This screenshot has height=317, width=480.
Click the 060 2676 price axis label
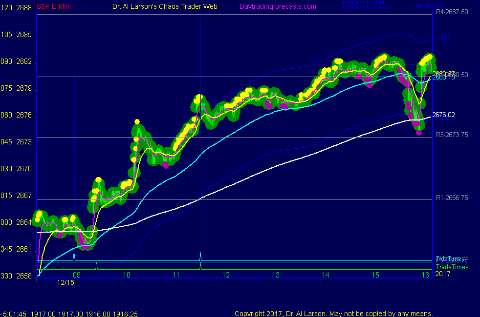[16, 115]
